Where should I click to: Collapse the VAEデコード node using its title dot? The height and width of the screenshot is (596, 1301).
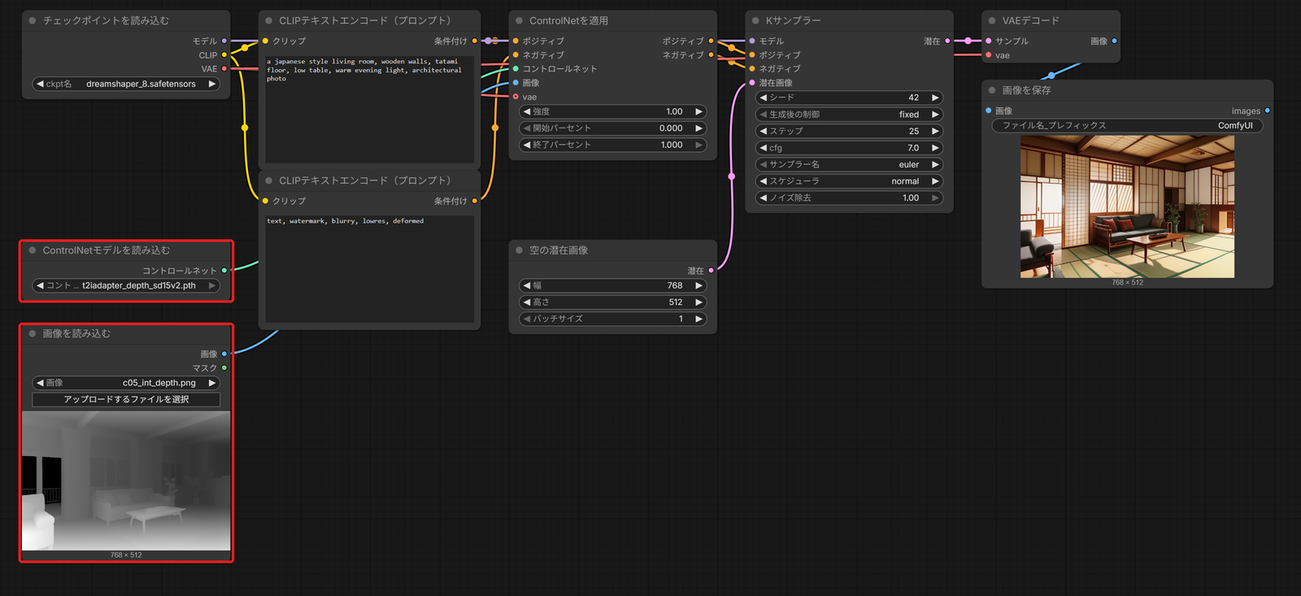[x=992, y=20]
